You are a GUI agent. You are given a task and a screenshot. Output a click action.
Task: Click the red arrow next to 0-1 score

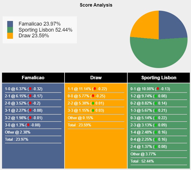point(158,89)
